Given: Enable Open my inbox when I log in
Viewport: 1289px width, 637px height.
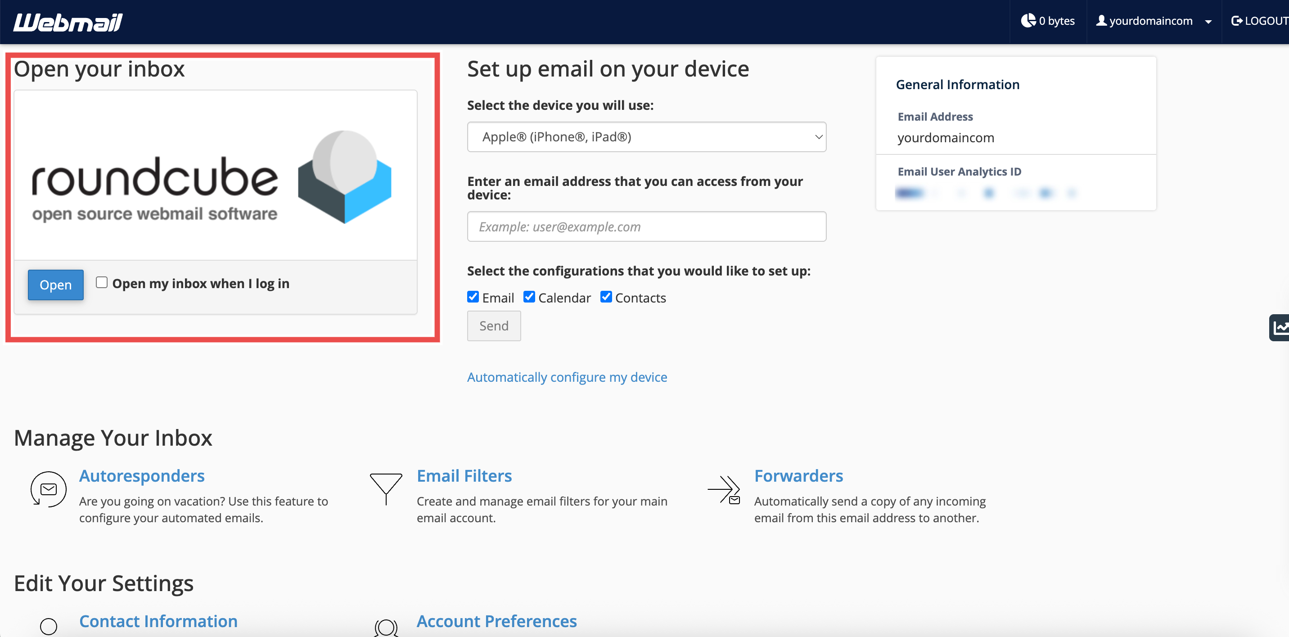Looking at the screenshot, I should [102, 283].
